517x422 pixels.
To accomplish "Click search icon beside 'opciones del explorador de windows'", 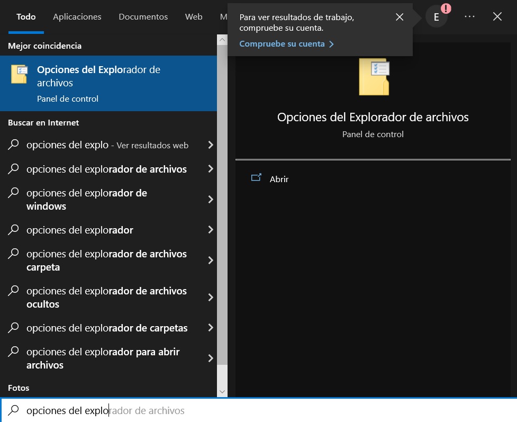I will click(13, 192).
